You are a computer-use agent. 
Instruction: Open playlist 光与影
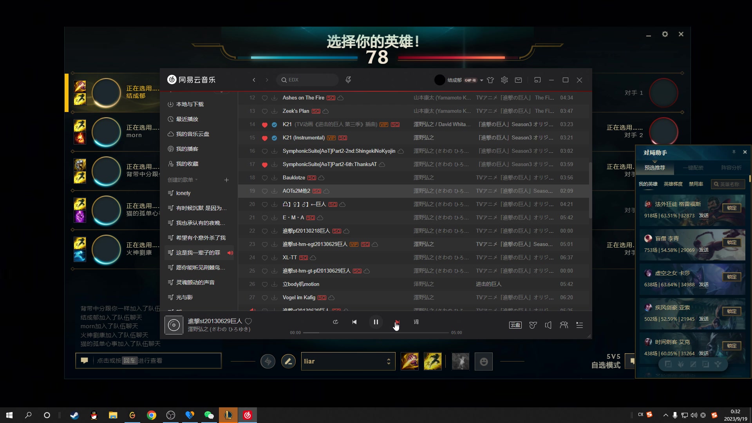[199, 297]
